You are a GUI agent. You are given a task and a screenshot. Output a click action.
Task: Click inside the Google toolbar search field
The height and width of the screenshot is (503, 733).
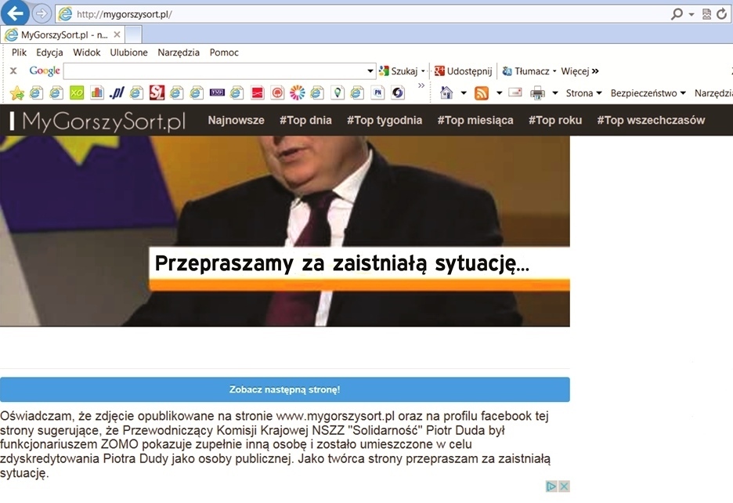tap(214, 71)
